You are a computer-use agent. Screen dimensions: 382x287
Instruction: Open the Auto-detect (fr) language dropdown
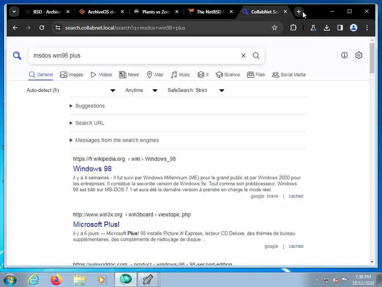71,90
